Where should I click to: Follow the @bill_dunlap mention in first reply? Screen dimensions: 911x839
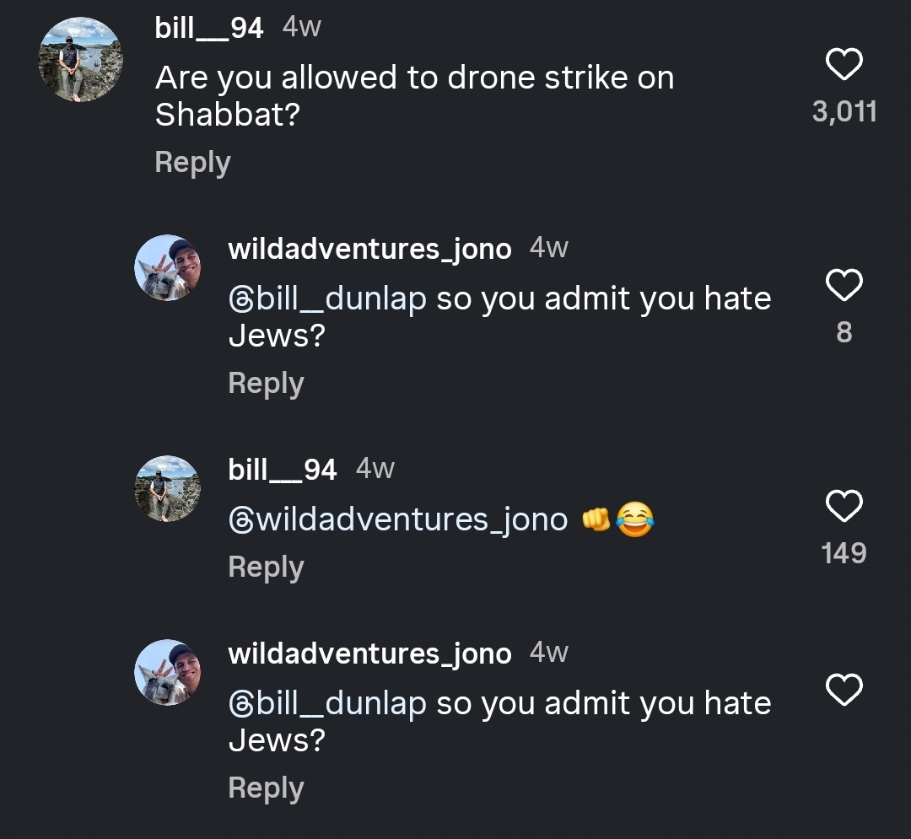[327, 299]
